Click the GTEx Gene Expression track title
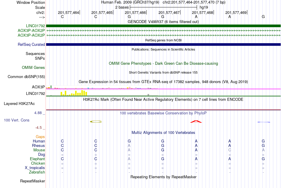 [x=163, y=82]
